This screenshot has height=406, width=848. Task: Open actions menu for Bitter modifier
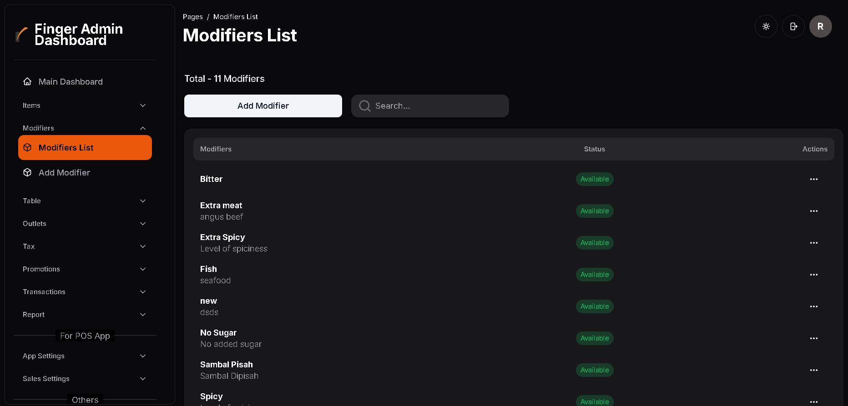(x=813, y=179)
